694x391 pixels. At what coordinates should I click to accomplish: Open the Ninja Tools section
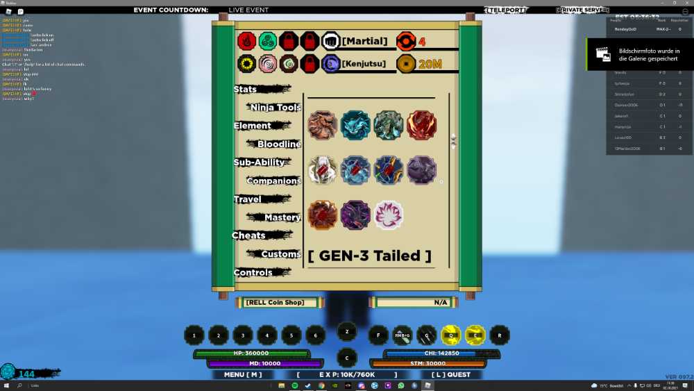click(274, 107)
